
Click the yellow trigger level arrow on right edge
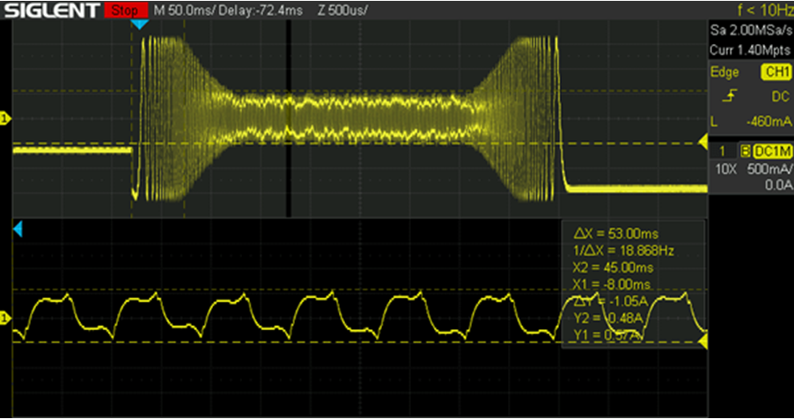(702, 143)
